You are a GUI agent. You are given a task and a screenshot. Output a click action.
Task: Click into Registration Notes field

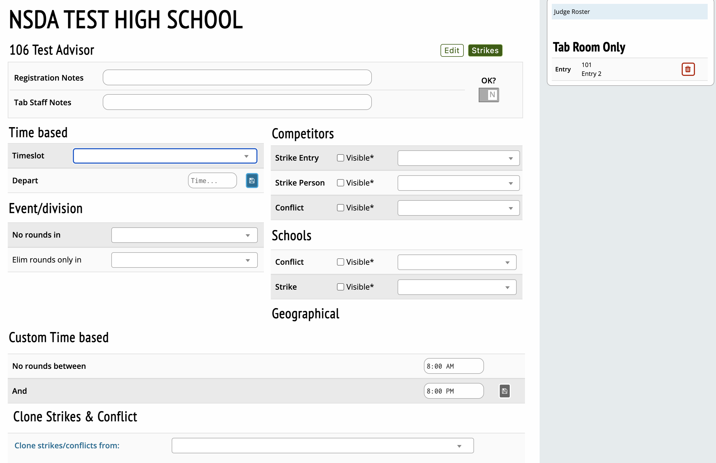[x=237, y=78]
